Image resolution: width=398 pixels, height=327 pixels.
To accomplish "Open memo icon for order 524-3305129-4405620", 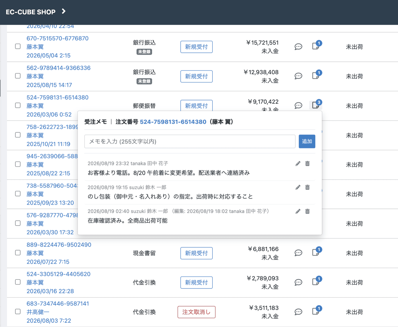I will coord(316,282).
